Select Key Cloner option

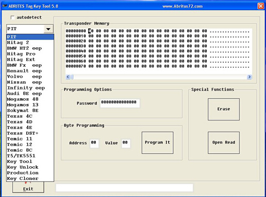pos(30,178)
